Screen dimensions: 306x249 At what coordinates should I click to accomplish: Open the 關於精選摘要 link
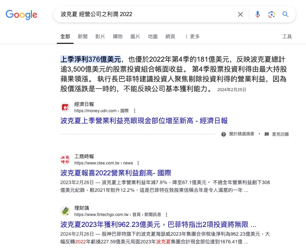coord(242,134)
